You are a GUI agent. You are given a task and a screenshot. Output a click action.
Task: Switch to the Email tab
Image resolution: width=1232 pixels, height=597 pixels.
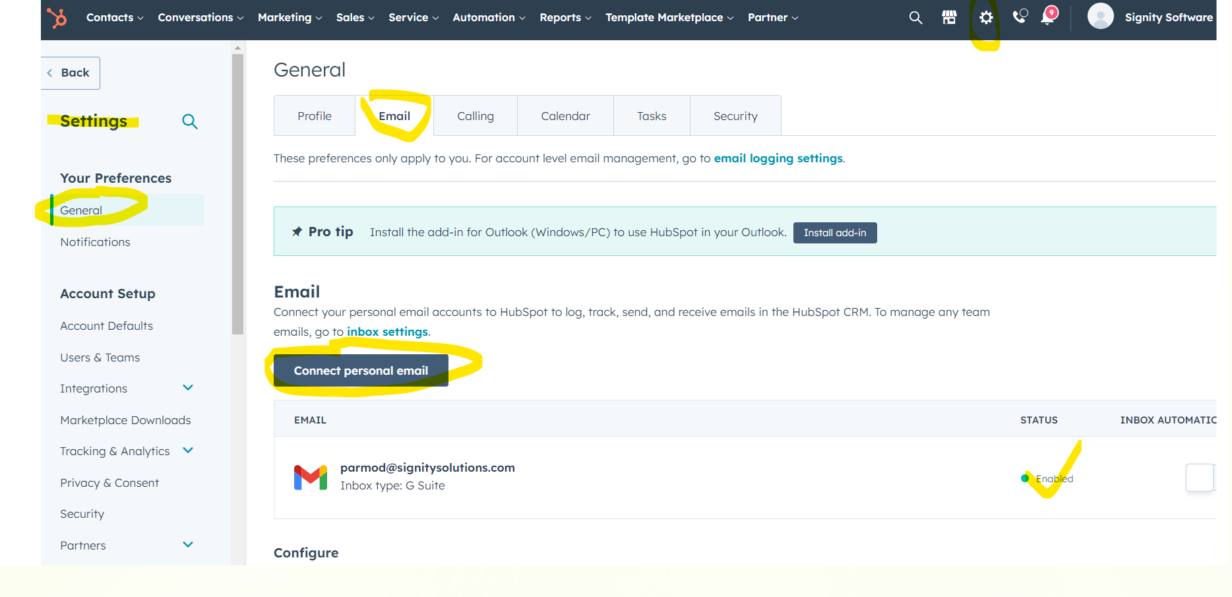[x=394, y=116]
